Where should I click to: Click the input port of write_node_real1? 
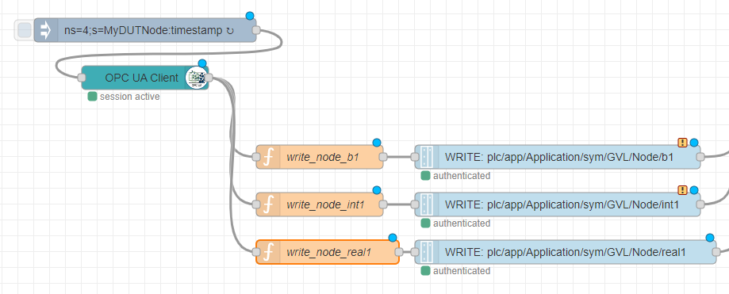[x=256, y=252]
